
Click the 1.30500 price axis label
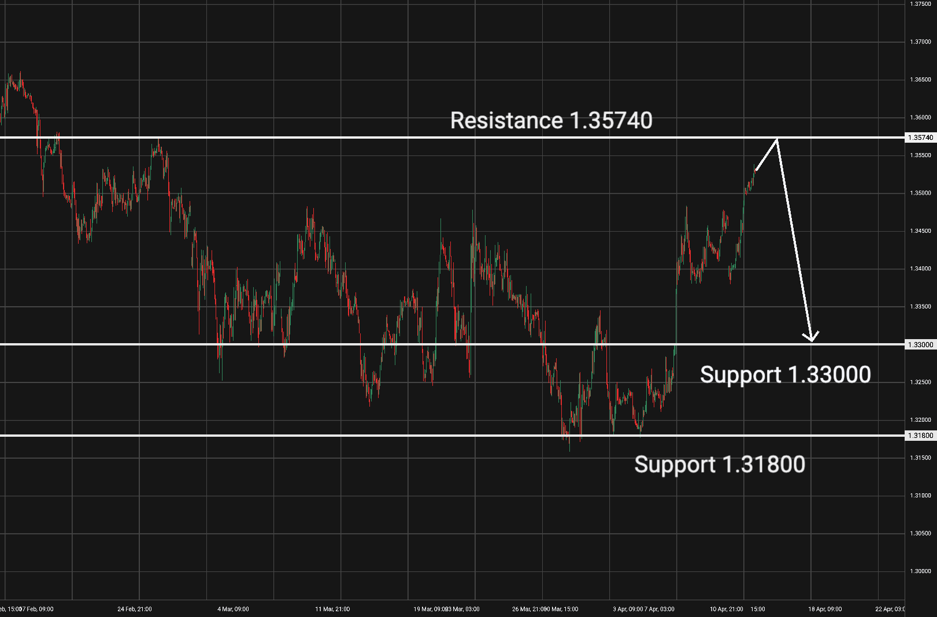[x=921, y=533]
